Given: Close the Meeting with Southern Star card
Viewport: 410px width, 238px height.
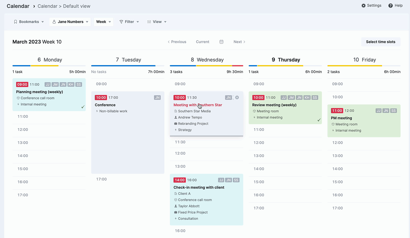Looking at the screenshot, I should (x=237, y=97).
